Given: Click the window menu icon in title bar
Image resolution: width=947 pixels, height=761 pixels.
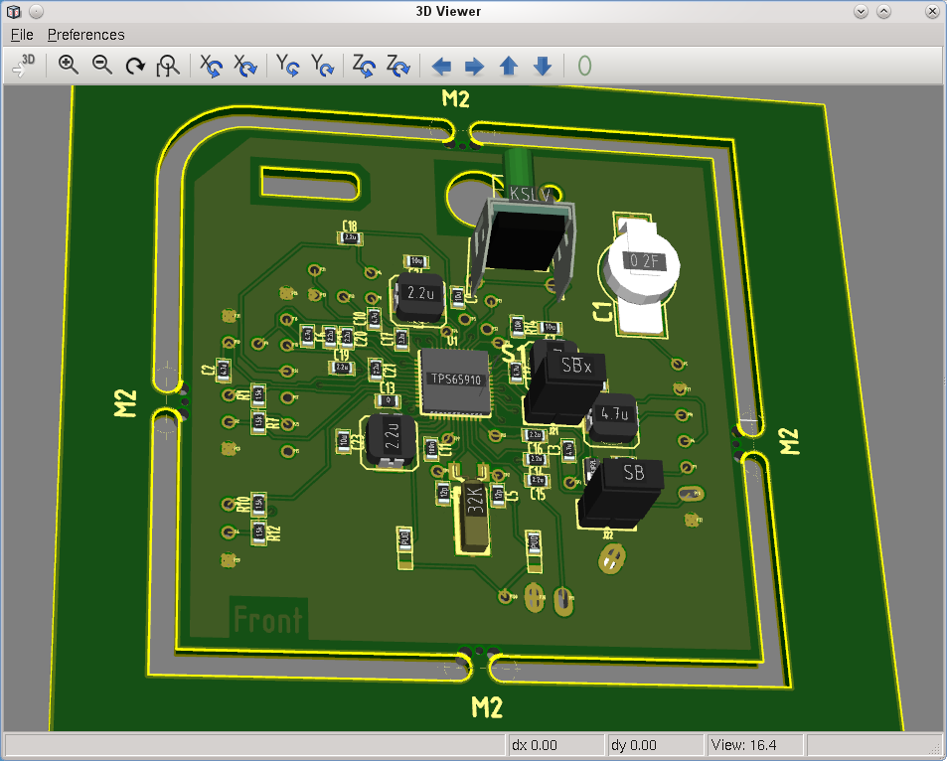Looking at the screenshot, I should pyautogui.click(x=13, y=11).
